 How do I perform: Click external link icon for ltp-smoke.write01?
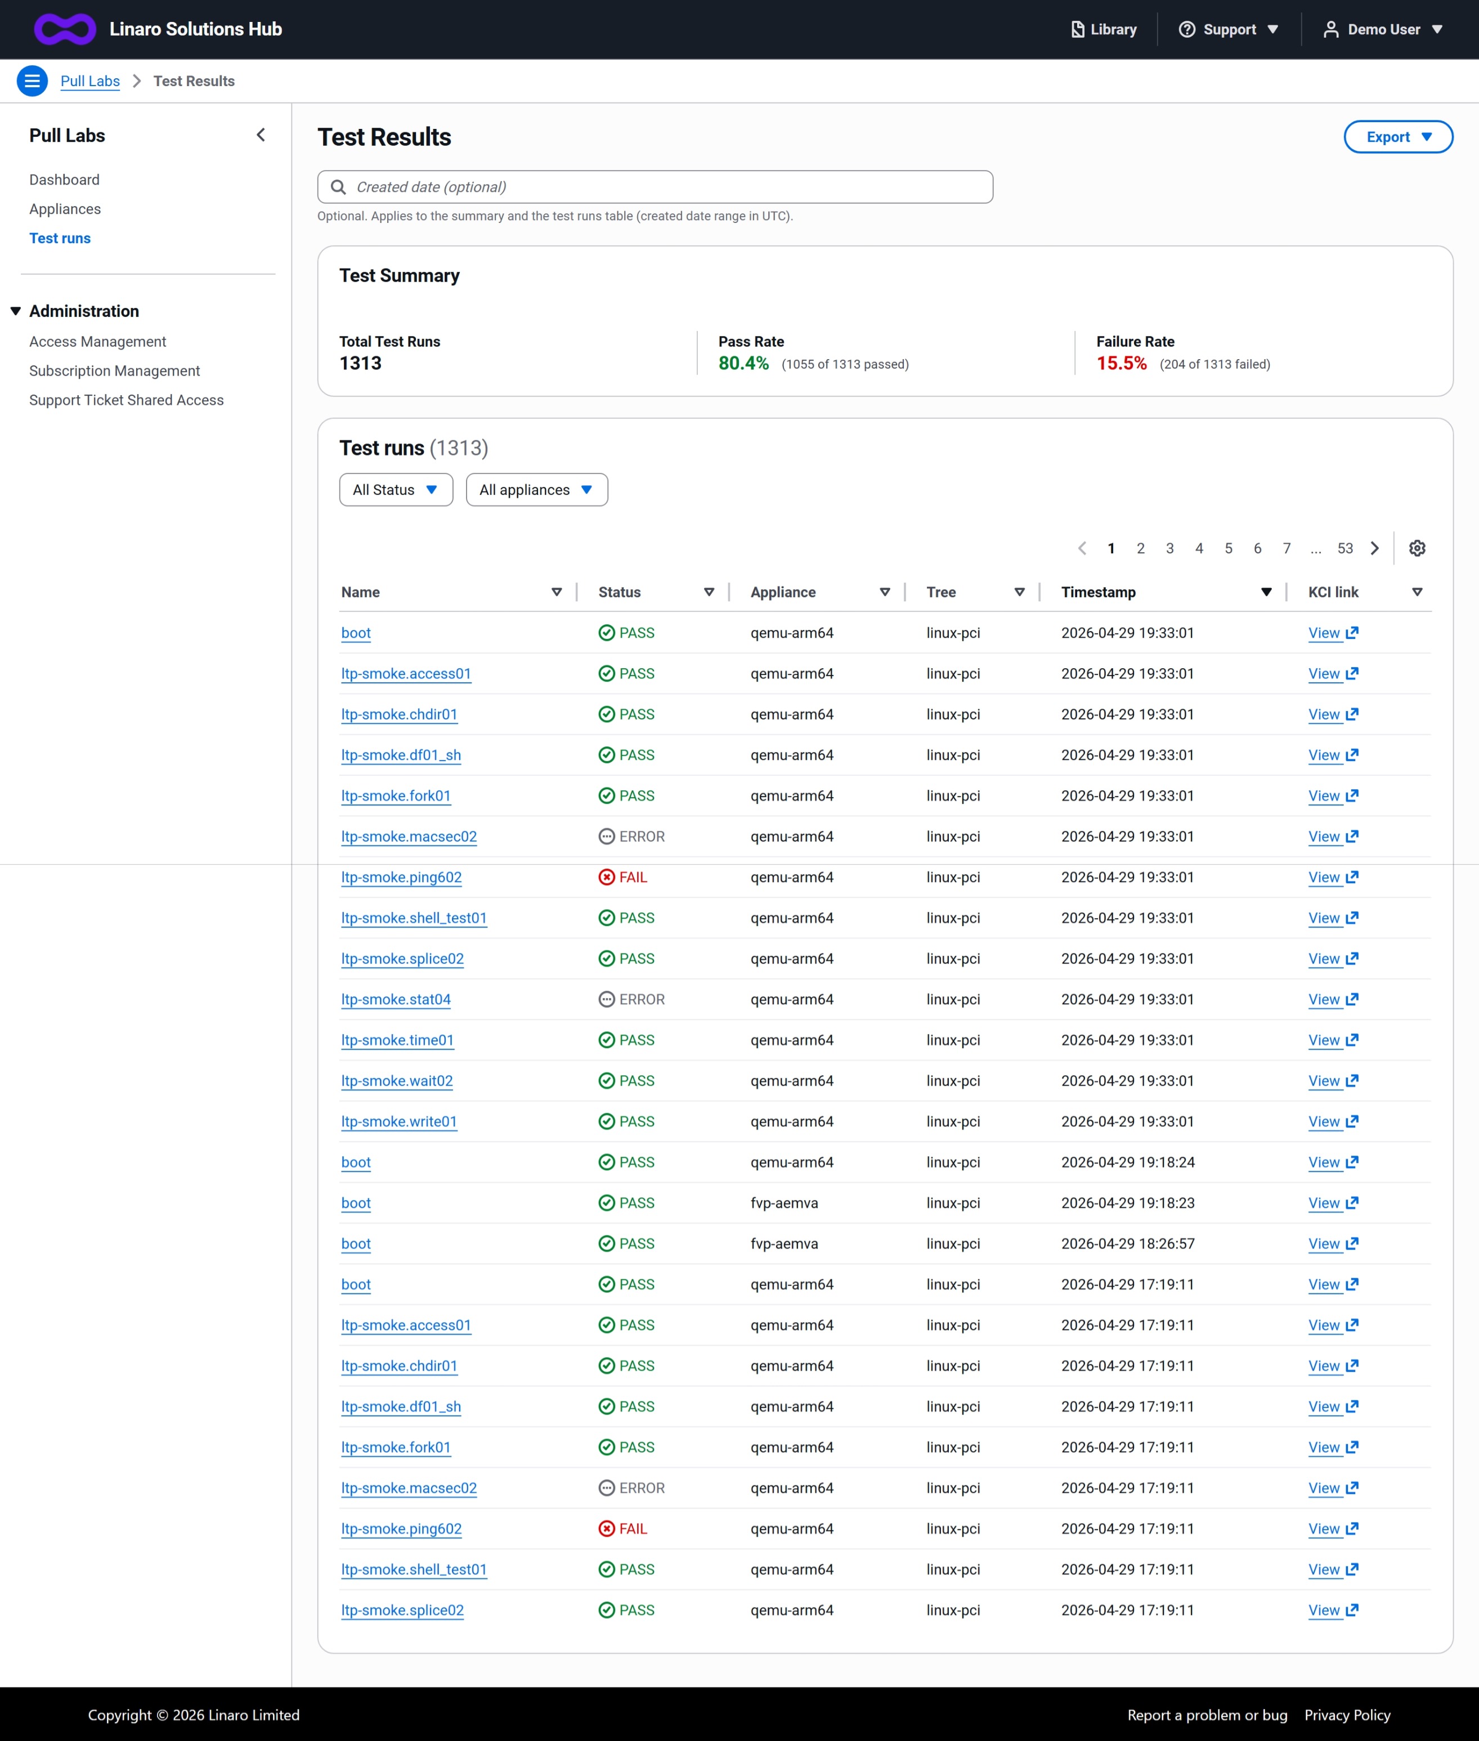coord(1352,1121)
